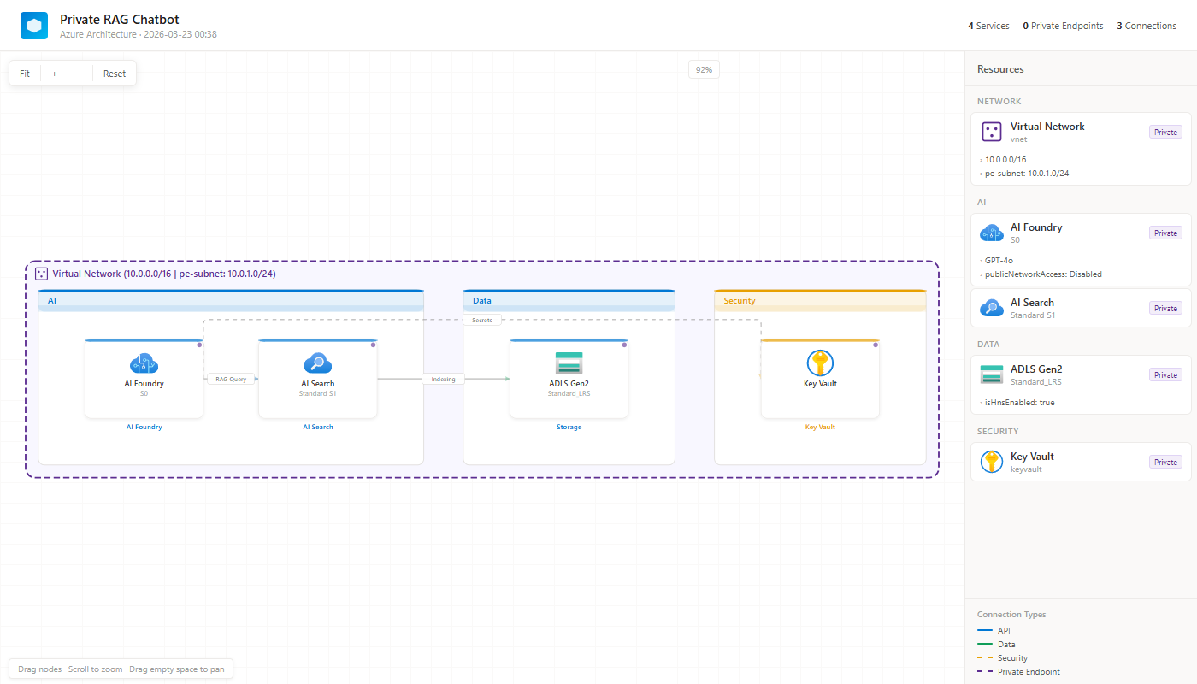Viewport: 1197px width, 684px height.
Task: Click the Indexing connection label
Action: pyautogui.click(x=443, y=379)
